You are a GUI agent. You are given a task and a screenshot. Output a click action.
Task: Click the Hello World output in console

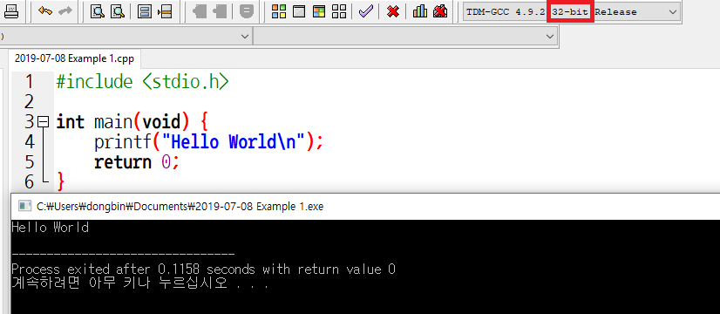tap(50, 227)
